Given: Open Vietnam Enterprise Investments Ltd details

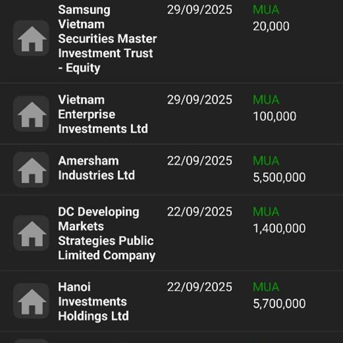Looking at the screenshot, I should point(103,114).
